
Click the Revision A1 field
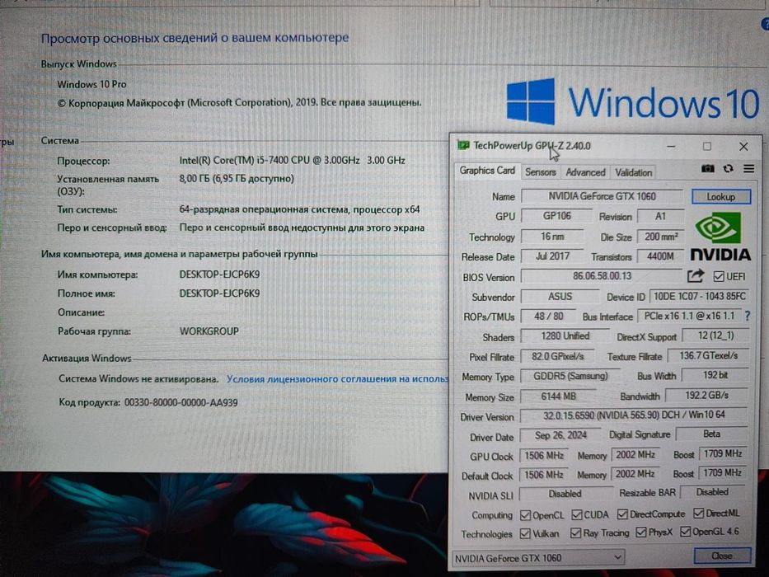coord(660,216)
